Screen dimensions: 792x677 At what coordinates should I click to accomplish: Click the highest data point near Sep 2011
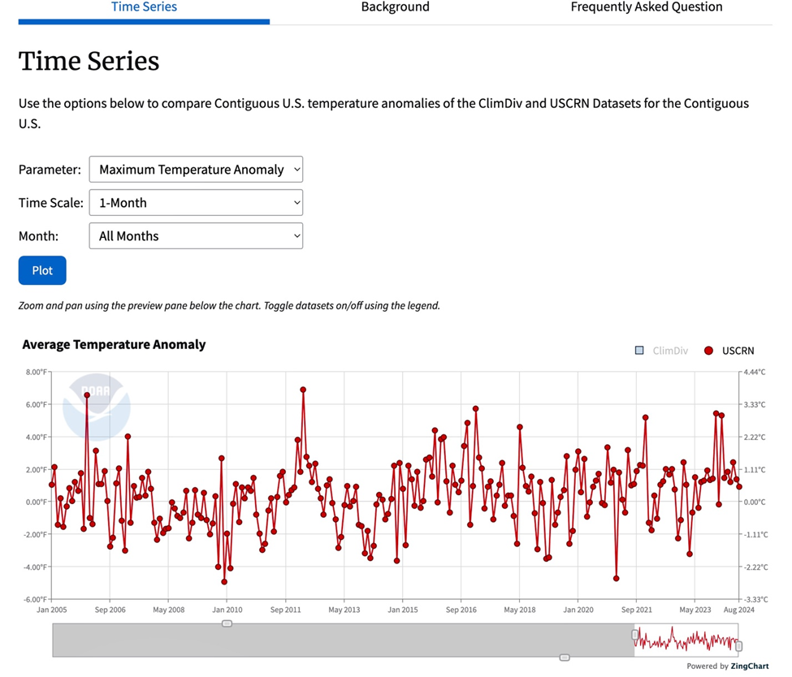pyautogui.click(x=303, y=390)
